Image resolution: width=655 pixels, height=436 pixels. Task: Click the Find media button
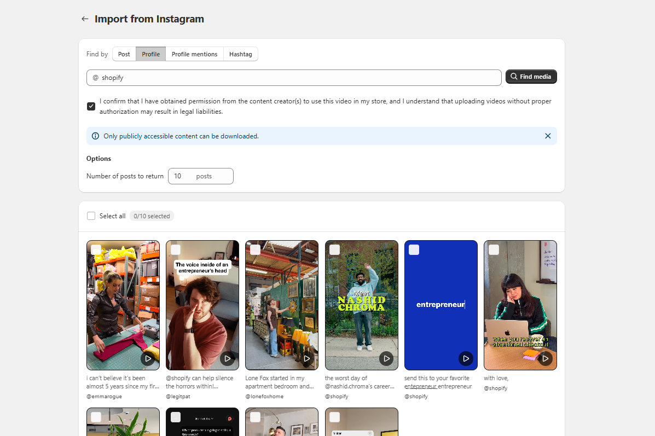point(531,77)
